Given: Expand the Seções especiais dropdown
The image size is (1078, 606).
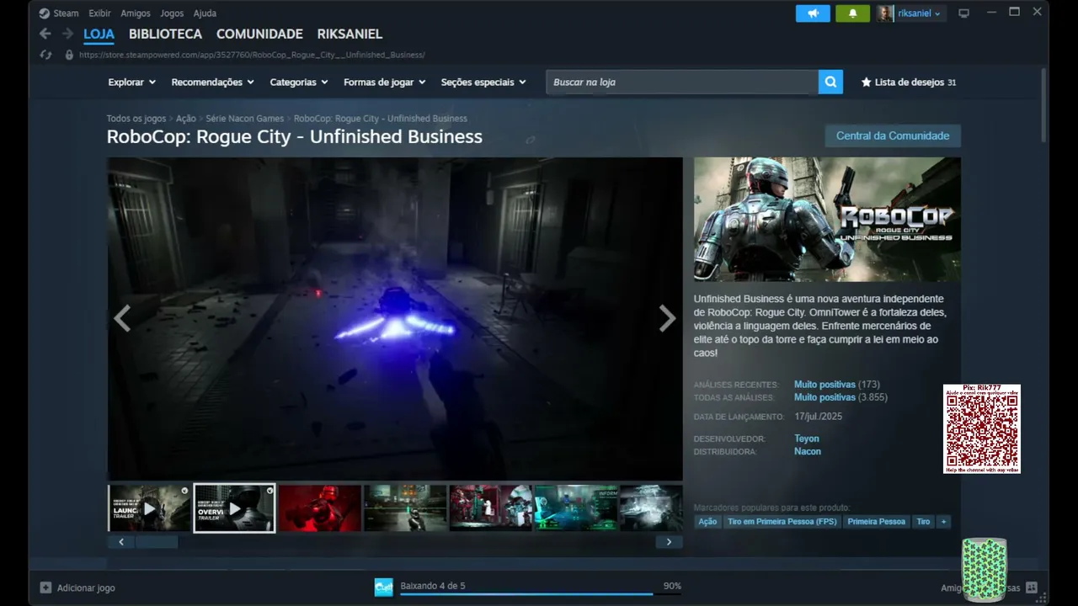Looking at the screenshot, I should [x=483, y=82].
